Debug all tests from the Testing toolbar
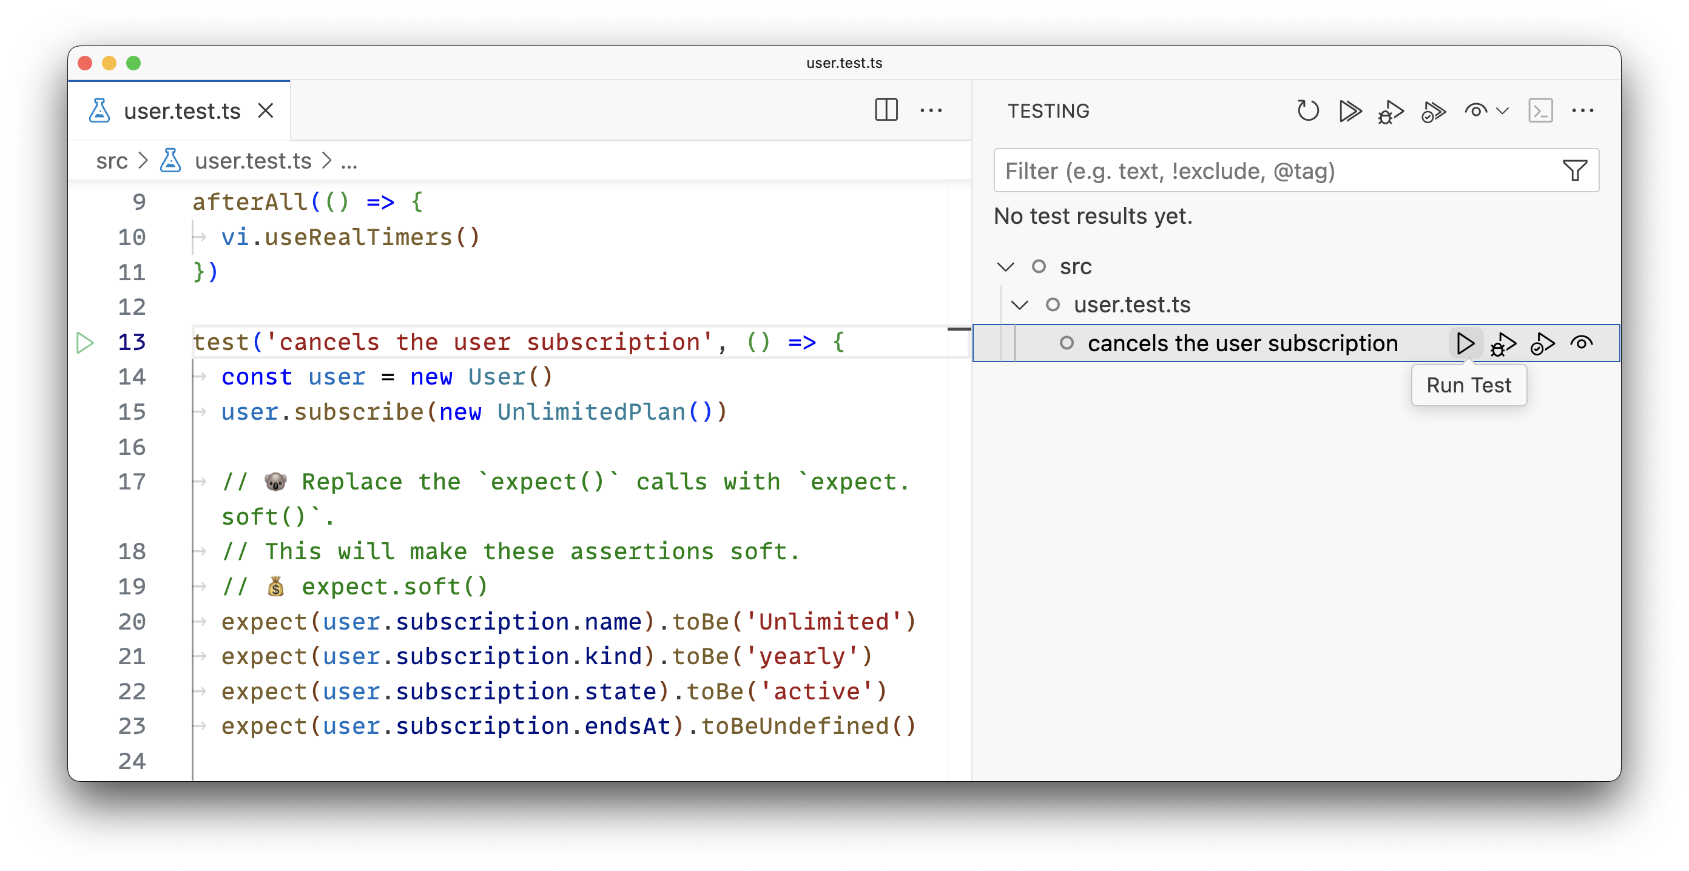 [1391, 111]
